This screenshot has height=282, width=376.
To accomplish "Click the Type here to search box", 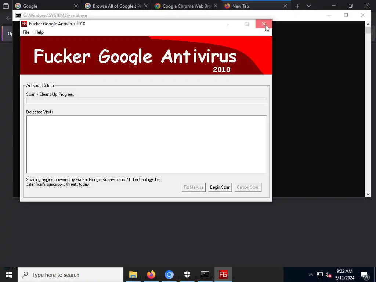I will pos(70,275).
